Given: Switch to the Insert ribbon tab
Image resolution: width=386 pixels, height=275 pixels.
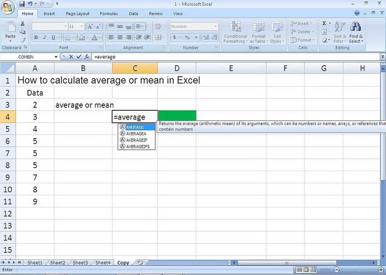Looking at the screenshot, I should pyautogui.click(x=49, y=13).
